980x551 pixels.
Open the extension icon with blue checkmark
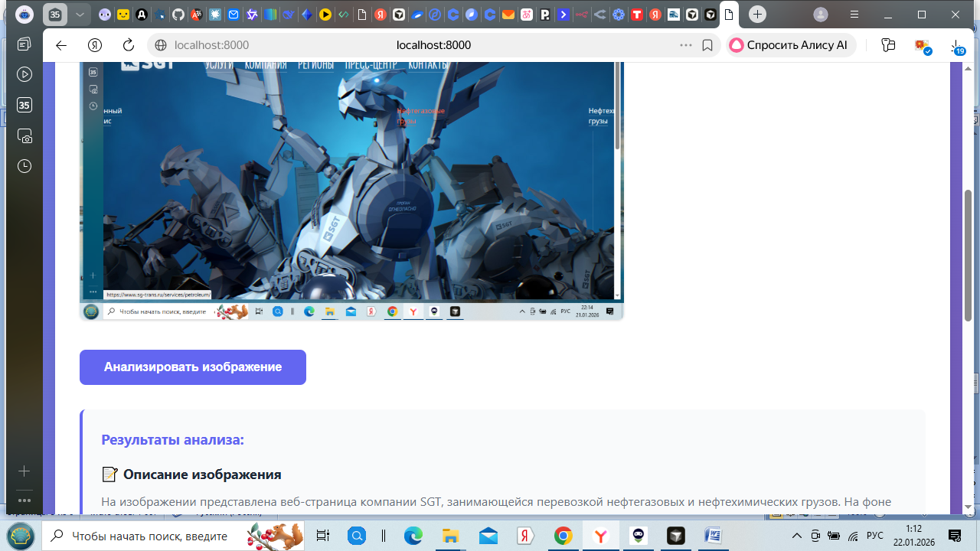click(923, 46)
